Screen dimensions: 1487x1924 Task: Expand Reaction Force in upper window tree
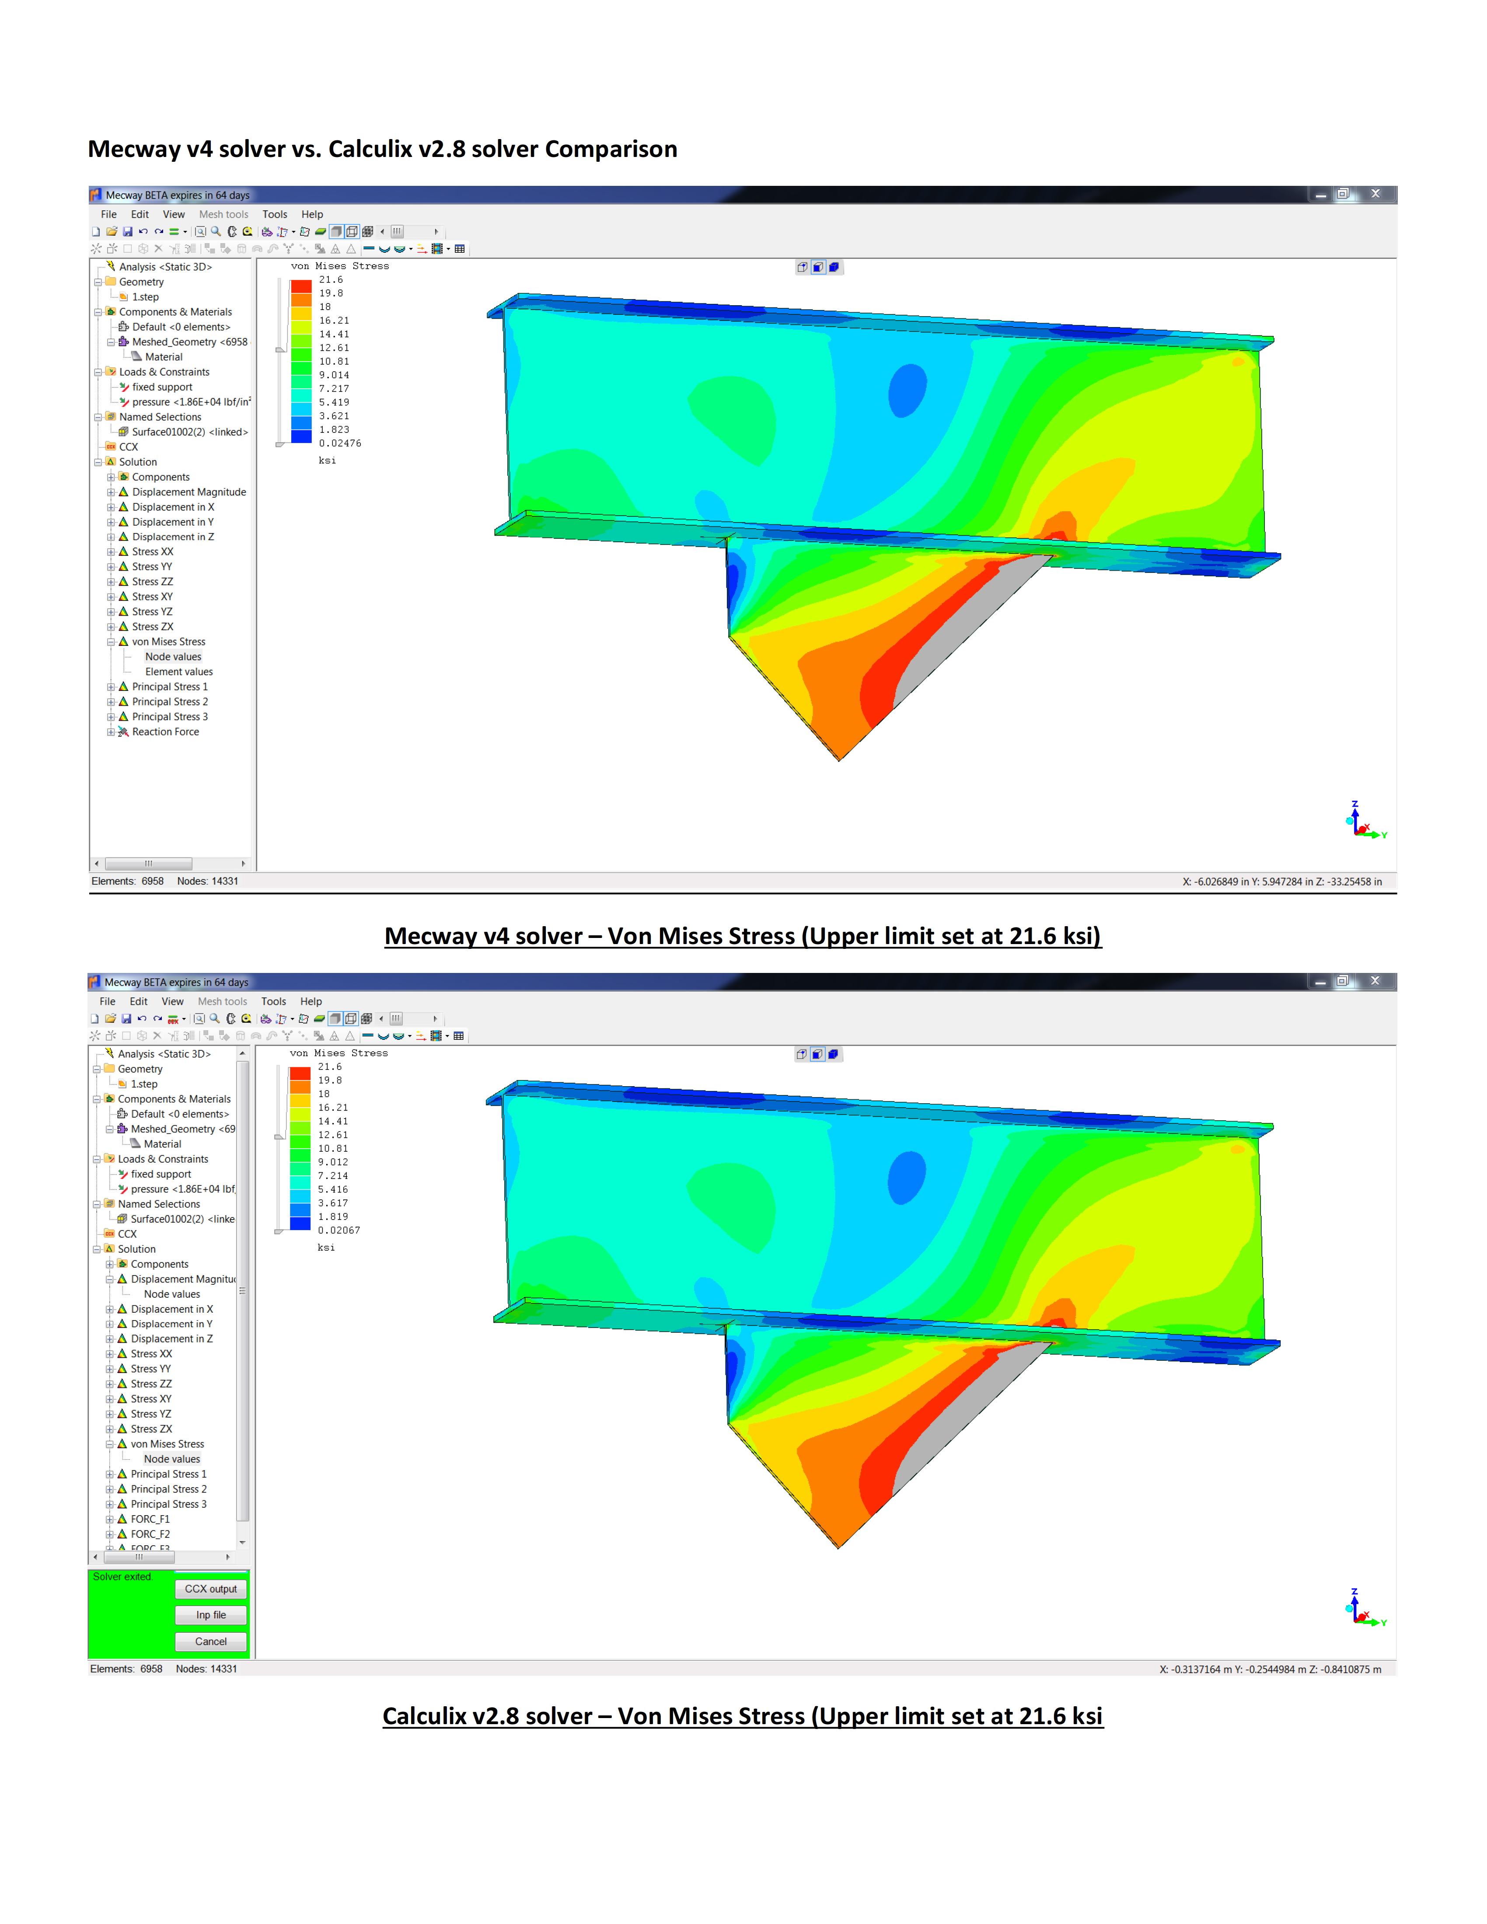pos(111,732)
